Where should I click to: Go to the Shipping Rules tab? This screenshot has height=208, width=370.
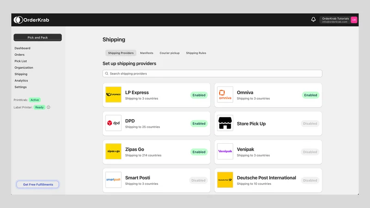click(x=196, y=53)
